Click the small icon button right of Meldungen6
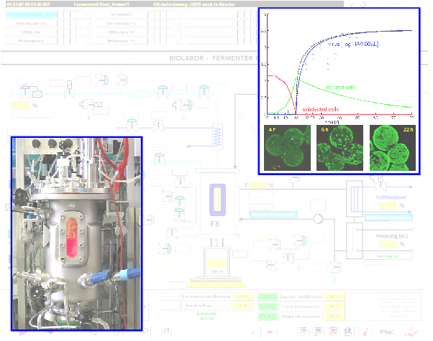The width and height of the screenshot is (433, 341). click(x=88, y=41)
